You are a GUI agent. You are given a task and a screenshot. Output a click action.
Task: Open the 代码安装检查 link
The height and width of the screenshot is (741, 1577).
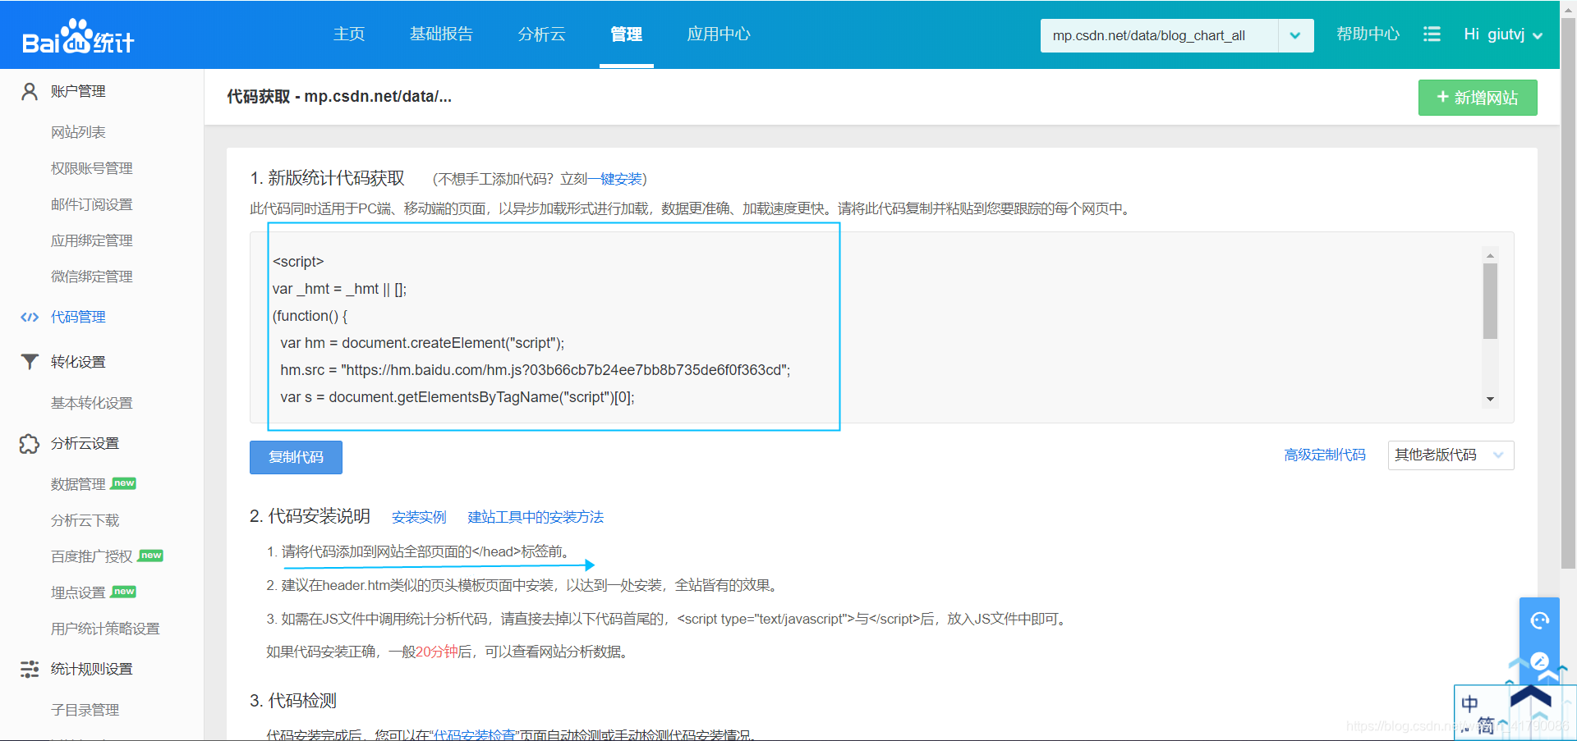coord(474,734)
